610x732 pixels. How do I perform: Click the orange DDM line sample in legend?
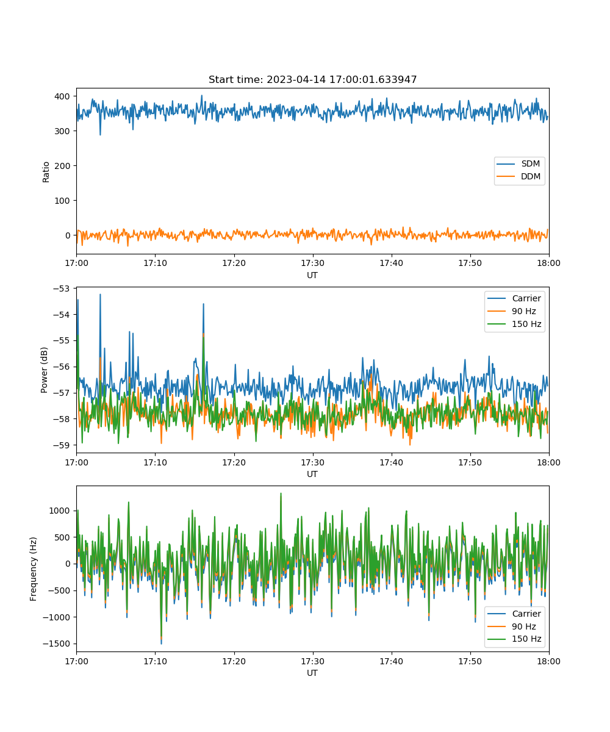tap(506, 177)
